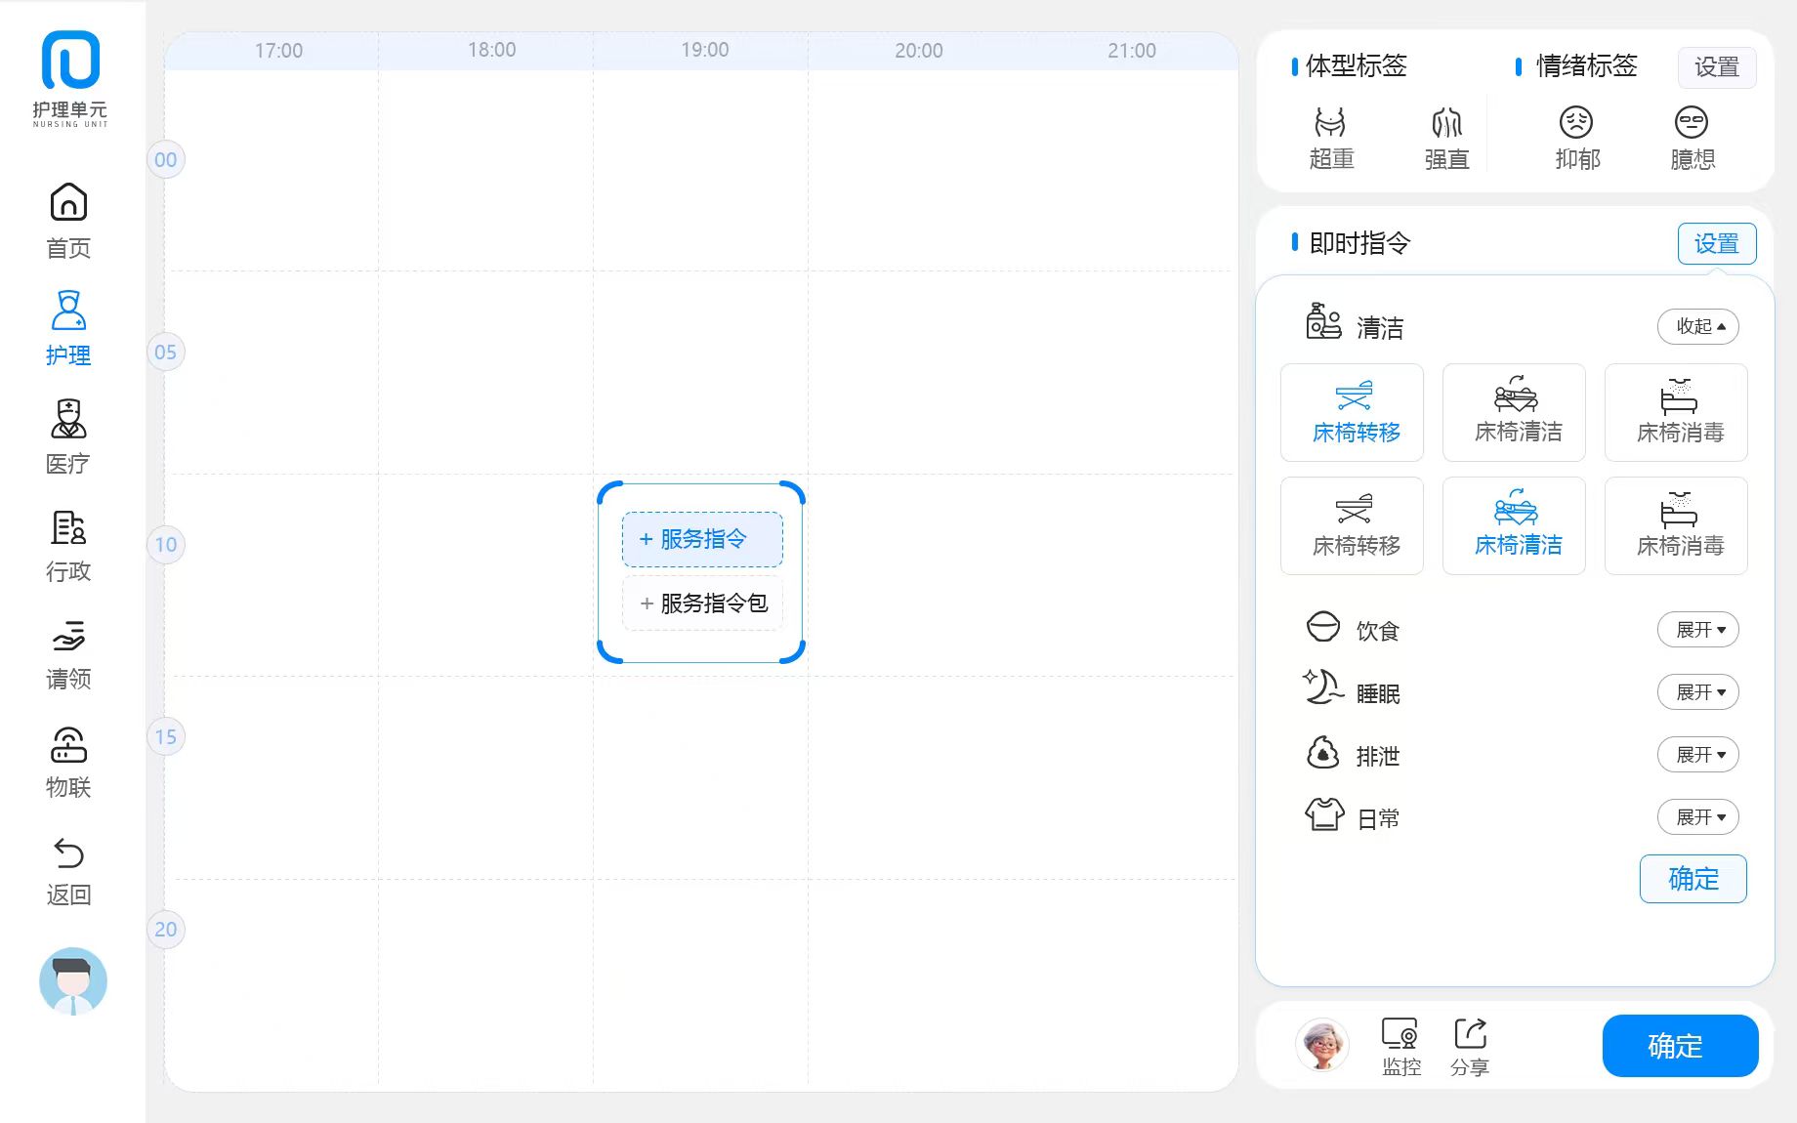This screenshot has width=1797, height=1123.
Task: Open the 物联 IoT section
Action: coord(68,761)
